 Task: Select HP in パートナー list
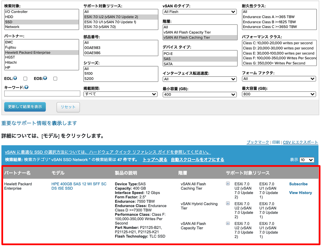(41, 67)
